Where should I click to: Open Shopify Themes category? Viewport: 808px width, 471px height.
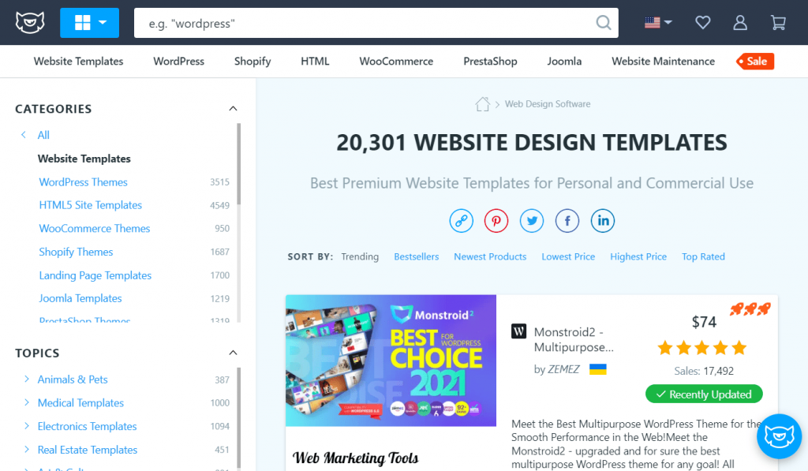(76, 252)
